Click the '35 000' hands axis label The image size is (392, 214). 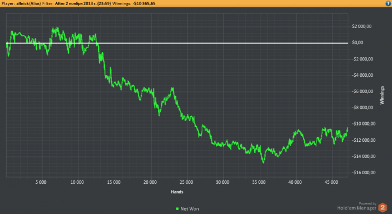259,182
